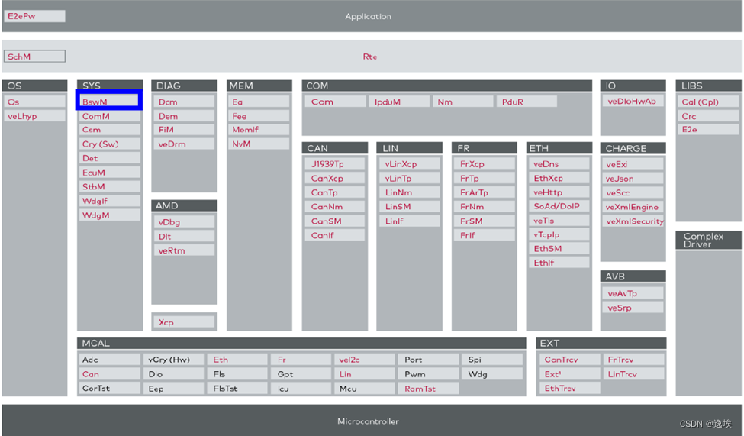Click the veI2c driver in MCAL
This screenshot has width=744, height=436.
pos(365,360)
